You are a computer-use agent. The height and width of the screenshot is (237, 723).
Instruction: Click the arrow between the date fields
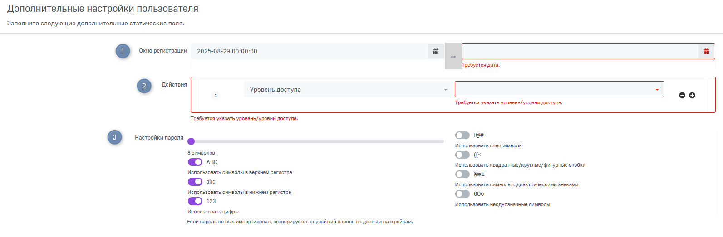[x=453, y=57]
